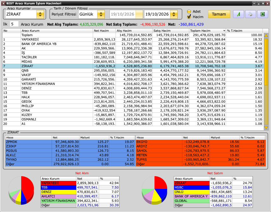Open the Periyot Filtresi dropdown showing Günlük
Viewport: 271px width, 212px height.
tap(101, 14)
